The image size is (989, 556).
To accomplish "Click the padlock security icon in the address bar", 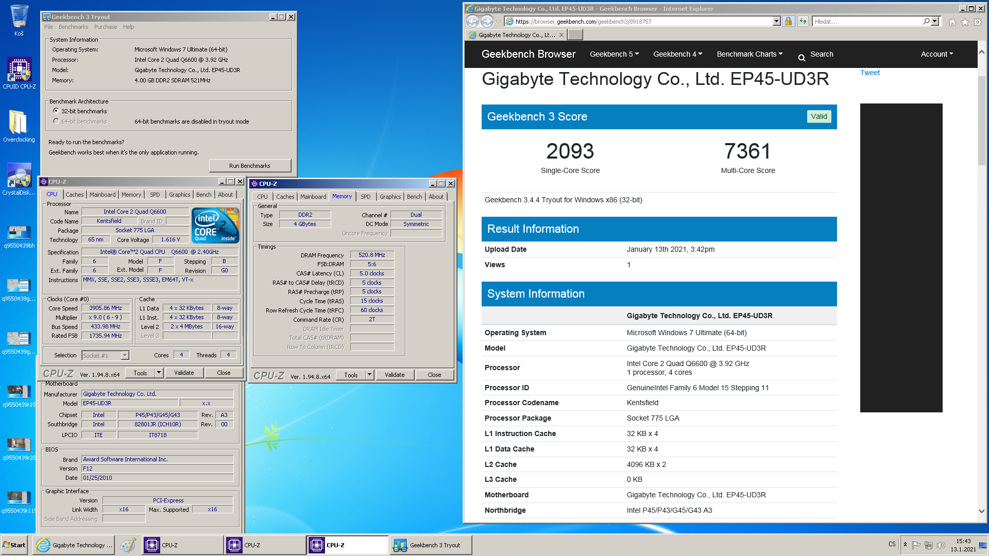I will click(x=788, y=21).
